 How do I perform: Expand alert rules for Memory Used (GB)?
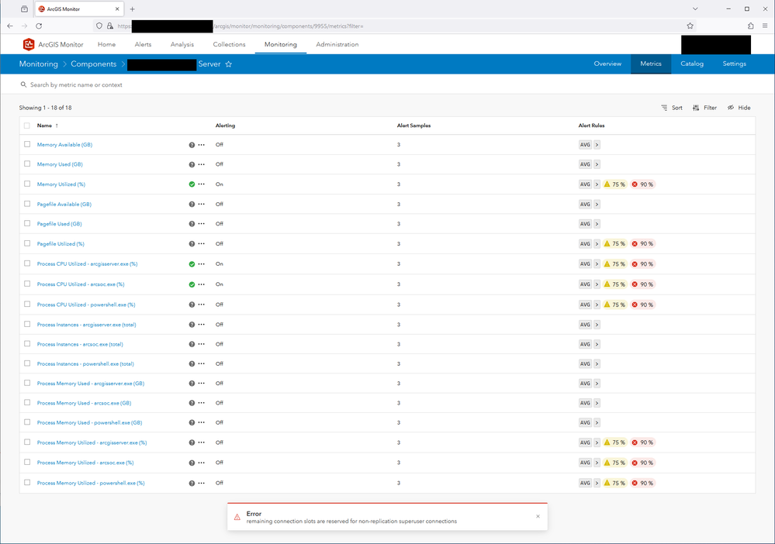tap(597, 164)
